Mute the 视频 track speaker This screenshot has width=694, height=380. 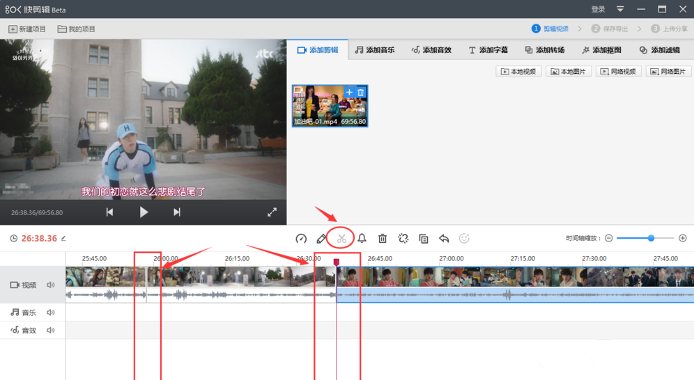coord(51,285)
